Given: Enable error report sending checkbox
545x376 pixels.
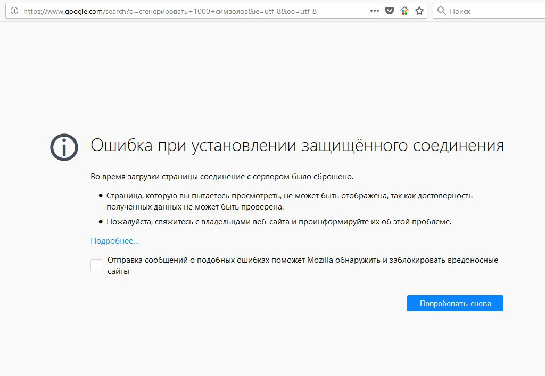Looking at the screenshot, I should click(x=96, y=265).
